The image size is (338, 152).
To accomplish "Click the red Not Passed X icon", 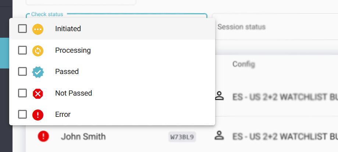I will point(38,93).
